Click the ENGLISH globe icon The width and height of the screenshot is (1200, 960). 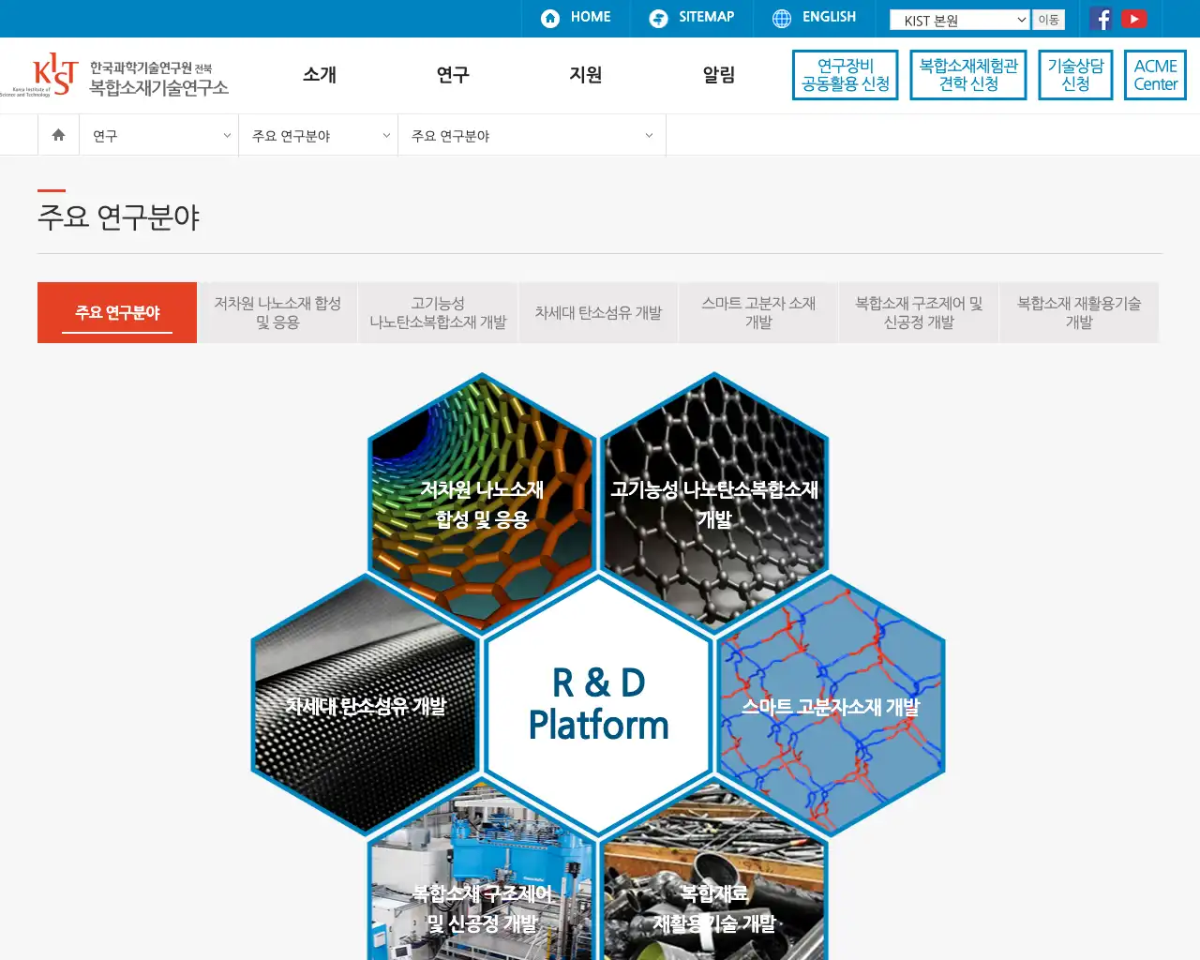point(782,18)
